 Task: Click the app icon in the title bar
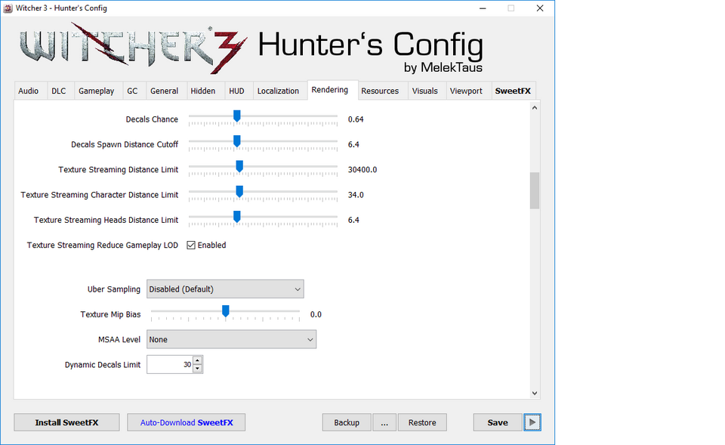(8, 8)
